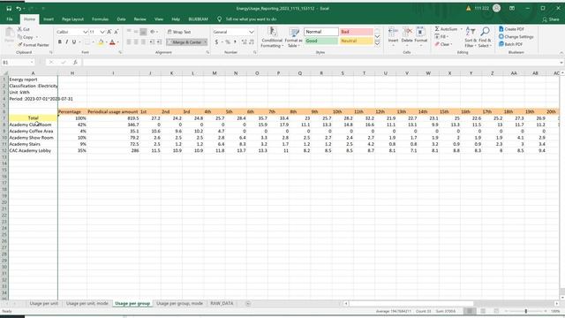Apply comma style format
Screen dimensions: 565x318
[236, 42]
